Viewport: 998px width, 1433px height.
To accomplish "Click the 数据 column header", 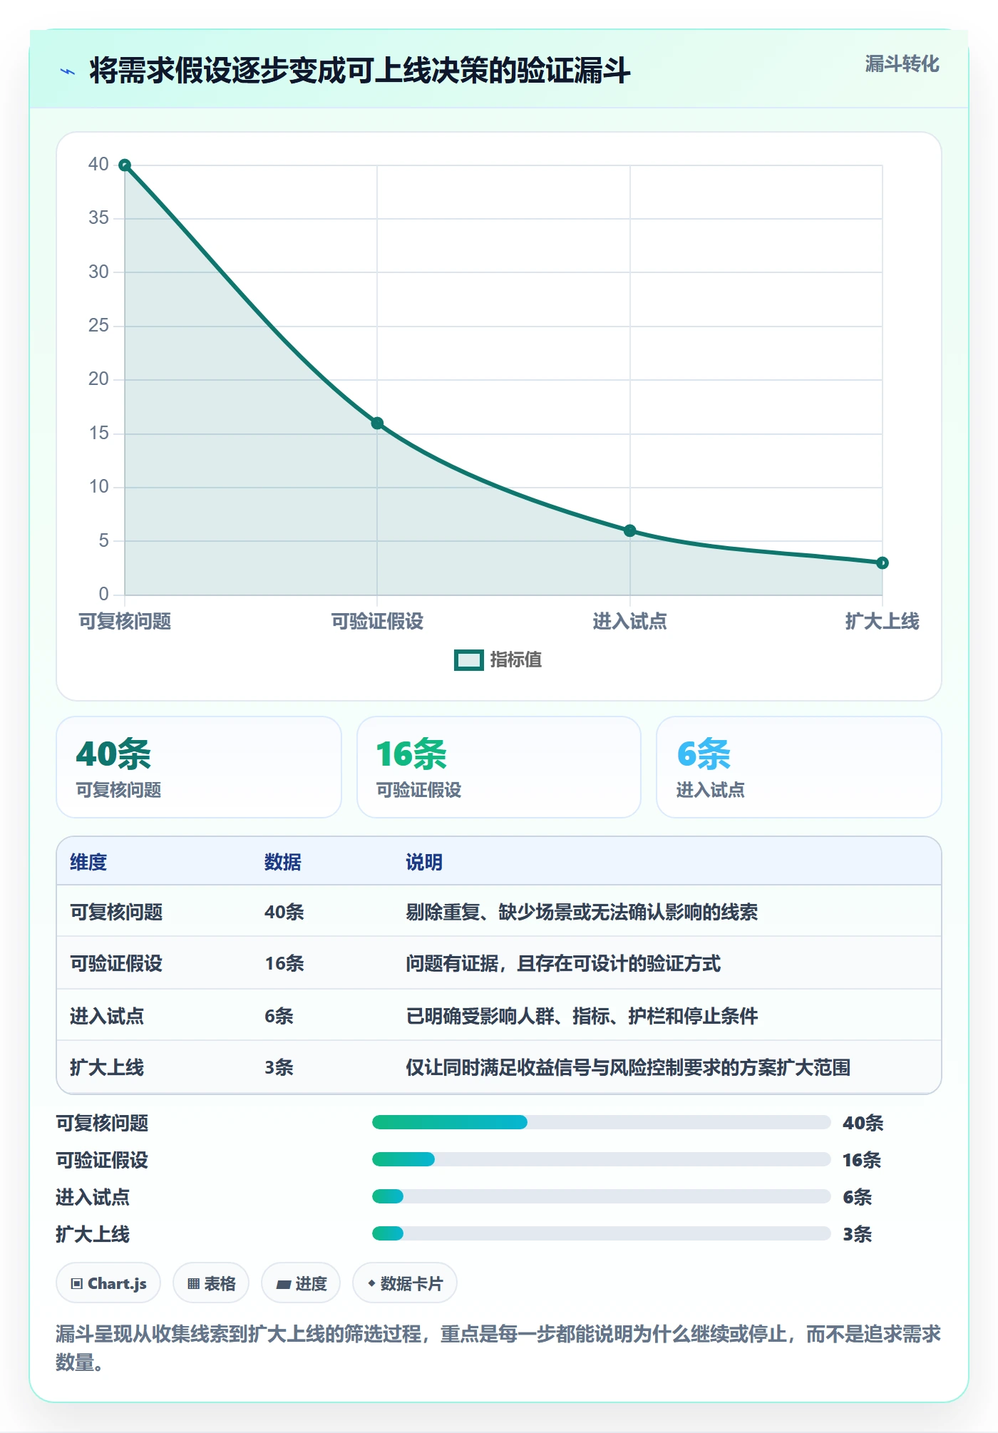I will click(283, 863).
